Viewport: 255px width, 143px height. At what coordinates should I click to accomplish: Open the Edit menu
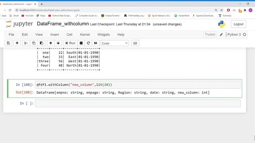click(x=25, y=35)
